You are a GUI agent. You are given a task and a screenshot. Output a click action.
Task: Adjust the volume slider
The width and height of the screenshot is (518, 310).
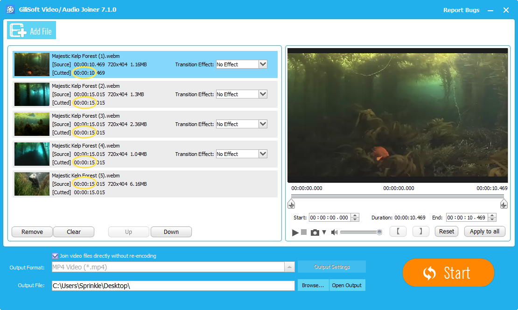click(361, 232)
